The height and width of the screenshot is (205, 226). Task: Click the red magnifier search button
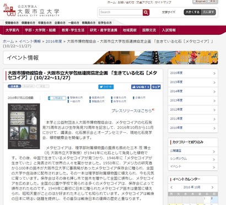pyautogui.click(x=146, y=12)
